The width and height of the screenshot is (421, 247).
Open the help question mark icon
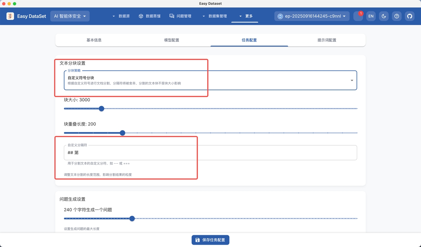pyautogui.click(x=397, y=16)
